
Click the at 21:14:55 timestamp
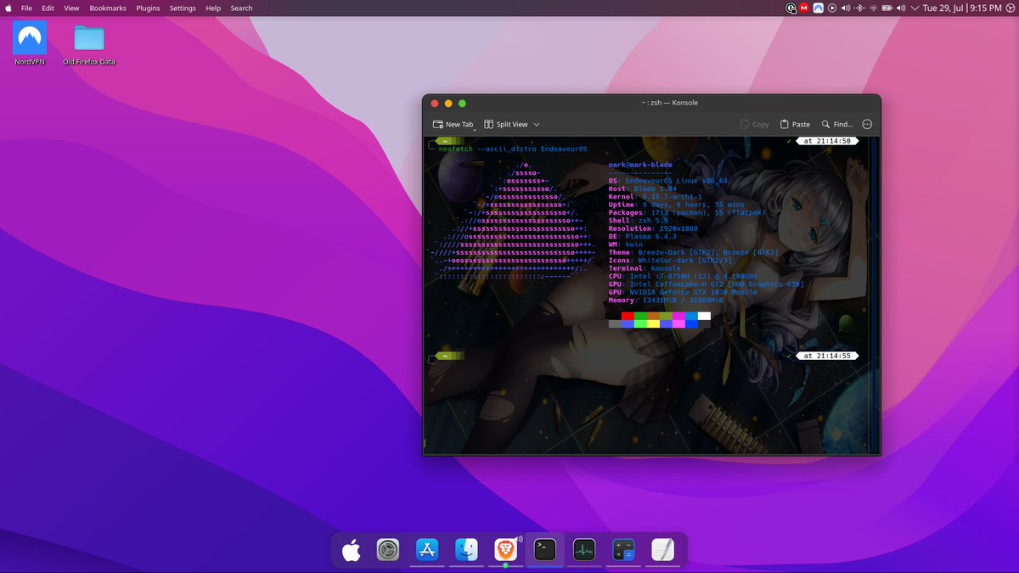point(827,356)
